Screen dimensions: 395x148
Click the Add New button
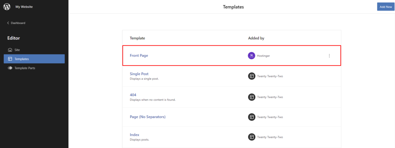tap(386, 7)
